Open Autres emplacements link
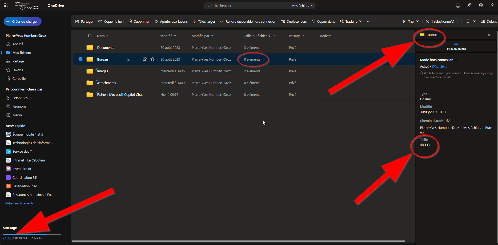Screen dimensions: 498x245 tap(20, 203)
